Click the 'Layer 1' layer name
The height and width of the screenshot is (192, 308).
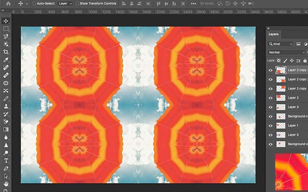(x=293, y=126)
